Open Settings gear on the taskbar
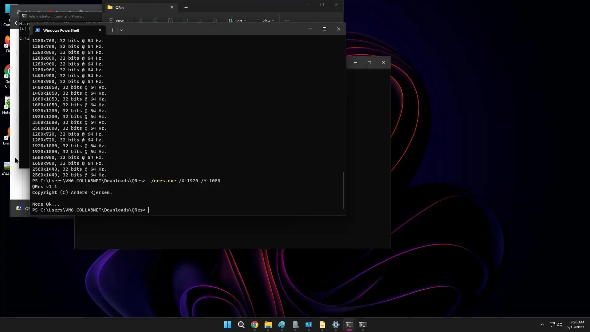The width and height of the screenshot is (590, 332). click(x=336, y=325)
